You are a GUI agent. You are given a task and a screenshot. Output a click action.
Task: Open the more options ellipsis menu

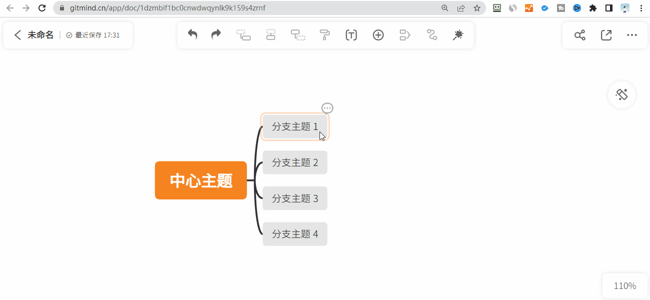pyautogui.click(x=632, y=35)
